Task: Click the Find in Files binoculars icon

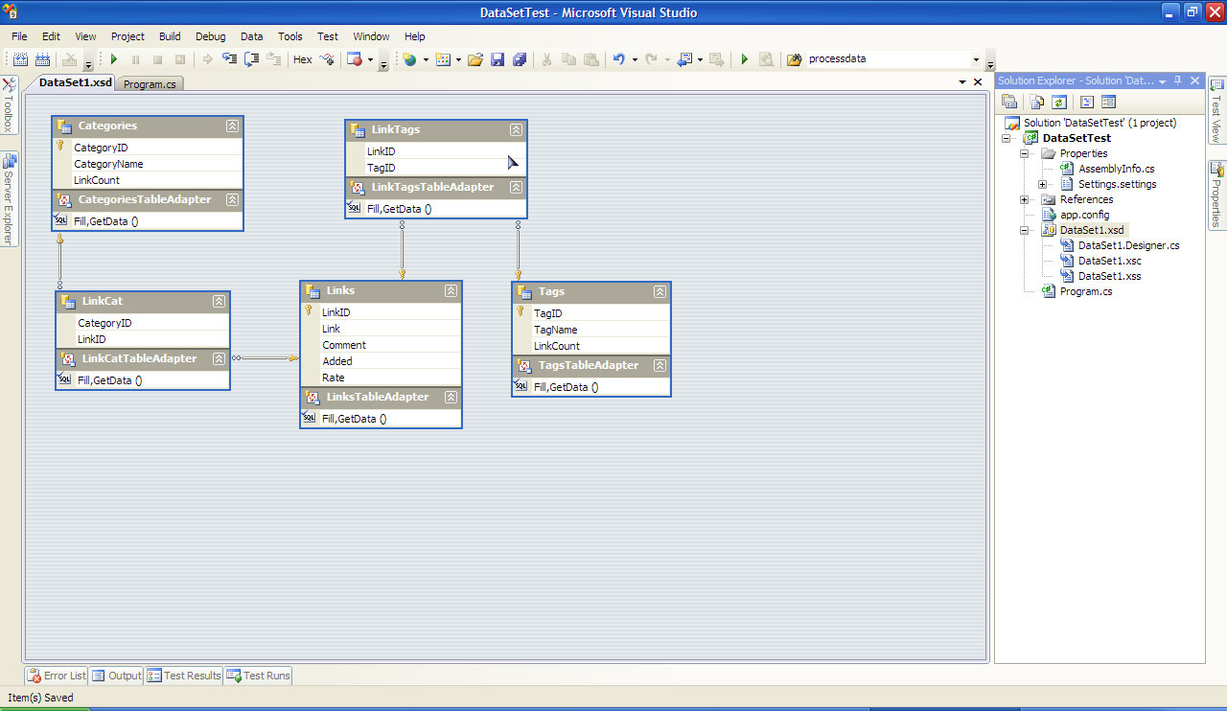Action: pyautogui.click(x=794, y=59)
